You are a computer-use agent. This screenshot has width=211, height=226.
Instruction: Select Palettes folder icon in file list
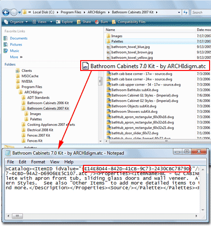pos(108,41)
